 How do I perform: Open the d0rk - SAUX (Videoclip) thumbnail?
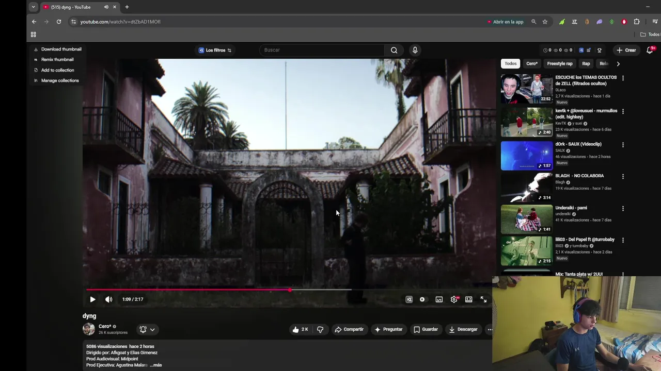tap(527, 156)
